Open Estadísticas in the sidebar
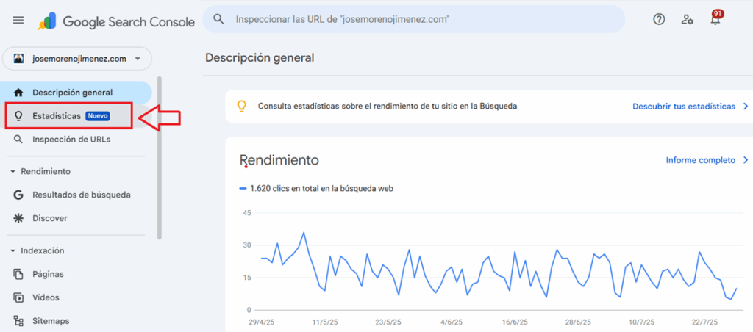Viewport: 753px width, 332px height. 57,116
